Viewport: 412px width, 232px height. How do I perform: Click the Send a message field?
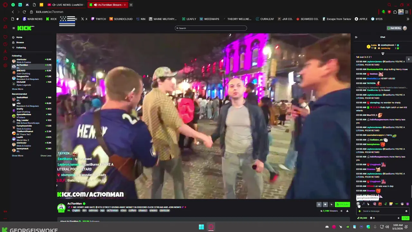point(382,211)
